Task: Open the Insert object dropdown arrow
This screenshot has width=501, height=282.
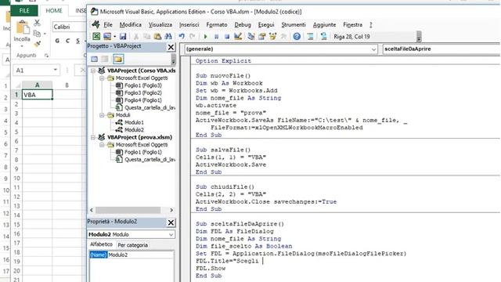Action: 114,37
